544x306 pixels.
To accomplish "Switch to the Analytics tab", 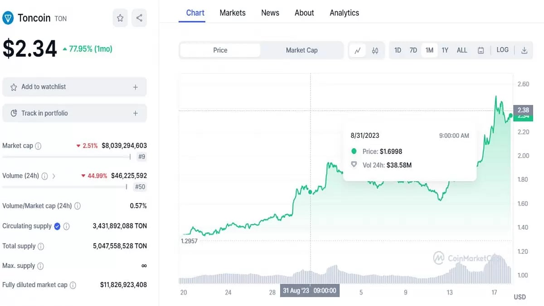I will click(x=344, y=13).
